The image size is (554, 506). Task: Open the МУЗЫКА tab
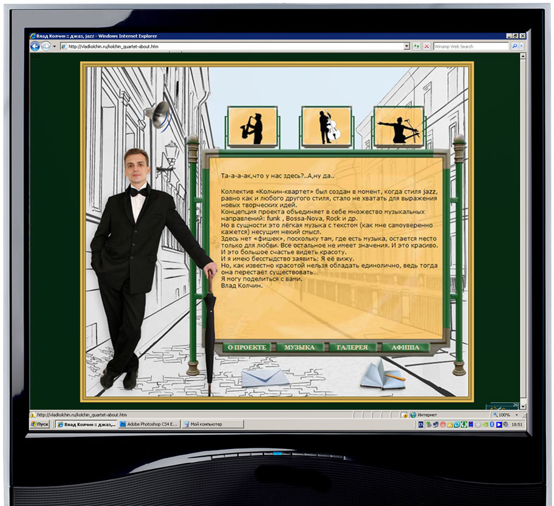click(299, 347)
